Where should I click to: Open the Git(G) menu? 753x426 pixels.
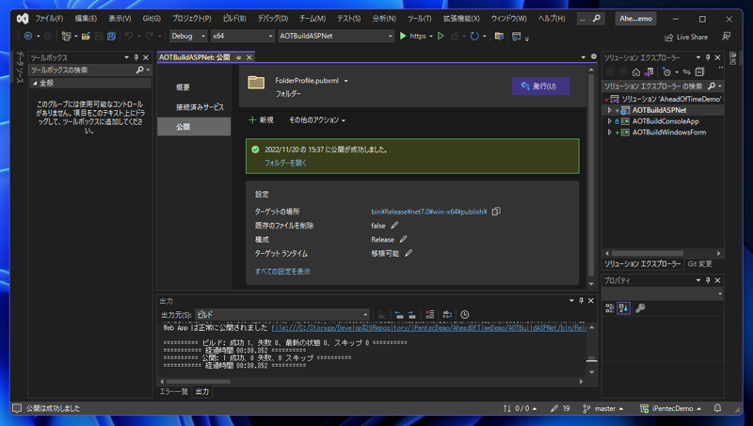pyautogui.click(x=152, y=19)
